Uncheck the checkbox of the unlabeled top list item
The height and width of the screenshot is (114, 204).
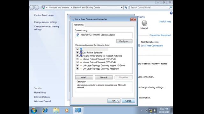point(77,49)
